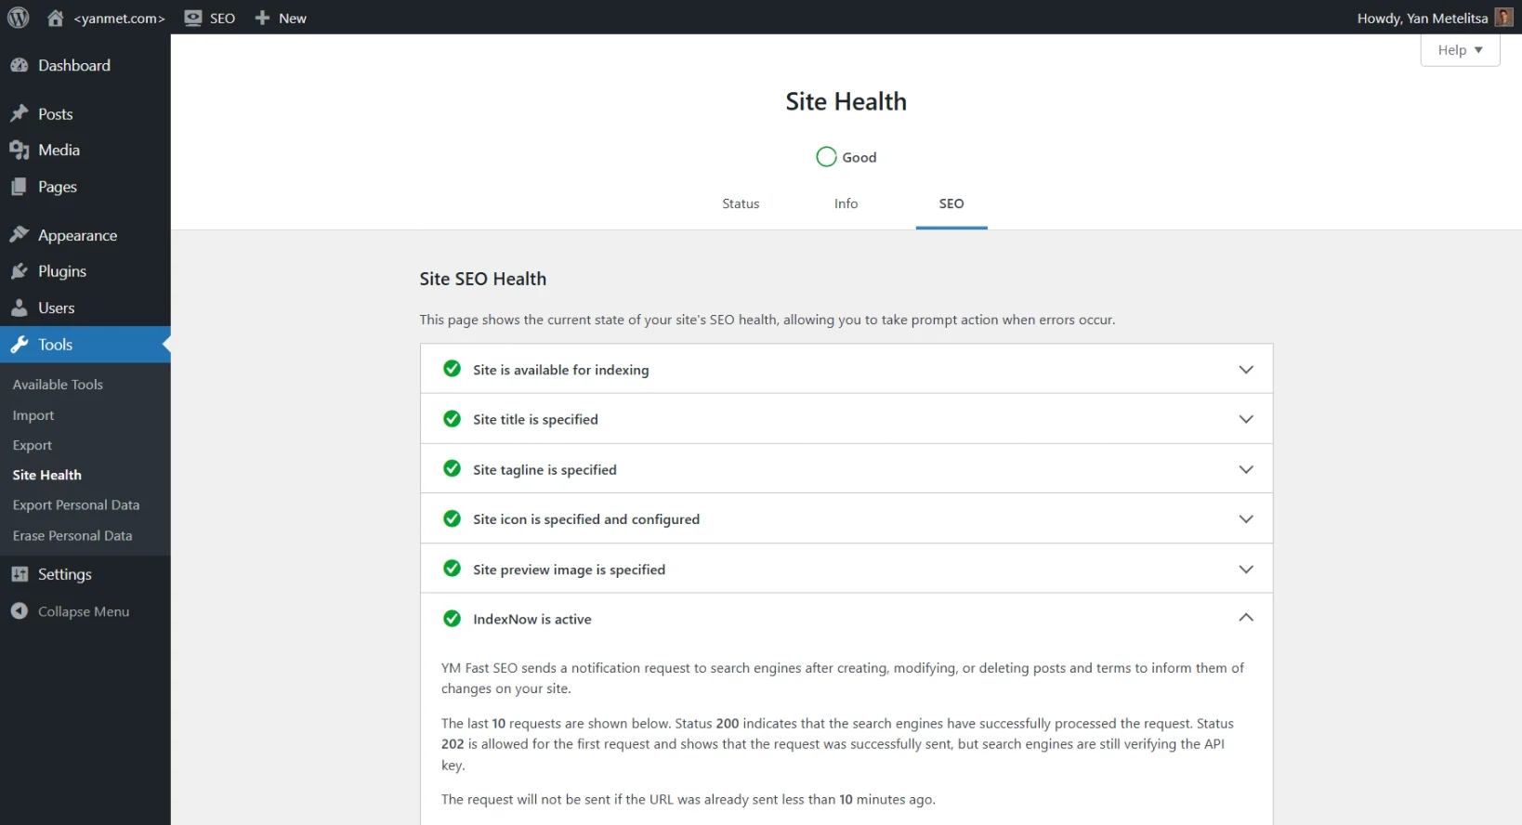Open the Help dropdown

pyautogui.click(x=1459, y=50)
